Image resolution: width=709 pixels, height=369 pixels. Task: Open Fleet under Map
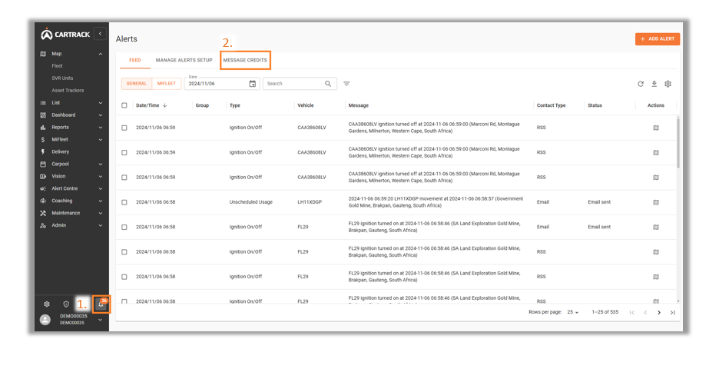[x=57, y=66]
